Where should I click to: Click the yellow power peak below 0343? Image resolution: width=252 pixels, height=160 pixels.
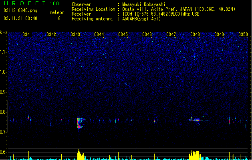81,155
